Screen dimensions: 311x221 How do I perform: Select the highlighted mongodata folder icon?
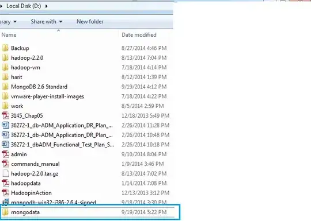(5, 212)
